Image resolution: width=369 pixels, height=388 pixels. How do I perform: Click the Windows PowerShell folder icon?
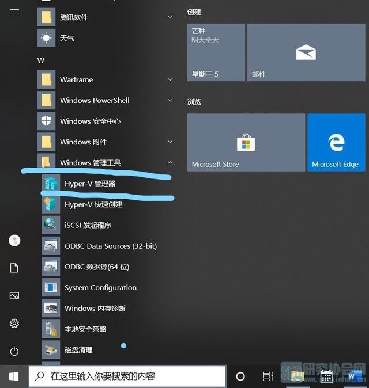coord(46,101)
